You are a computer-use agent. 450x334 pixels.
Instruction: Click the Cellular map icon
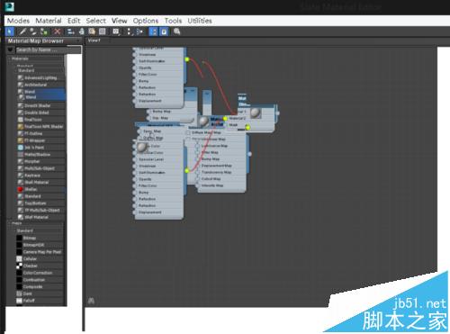click(19, 258)
